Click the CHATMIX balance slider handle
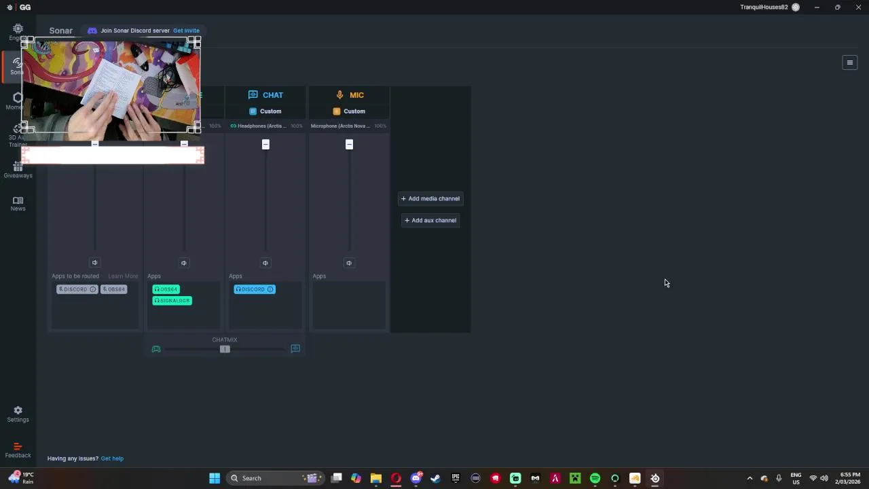This screenshot has height=489, width=869. tap(225, 349)
